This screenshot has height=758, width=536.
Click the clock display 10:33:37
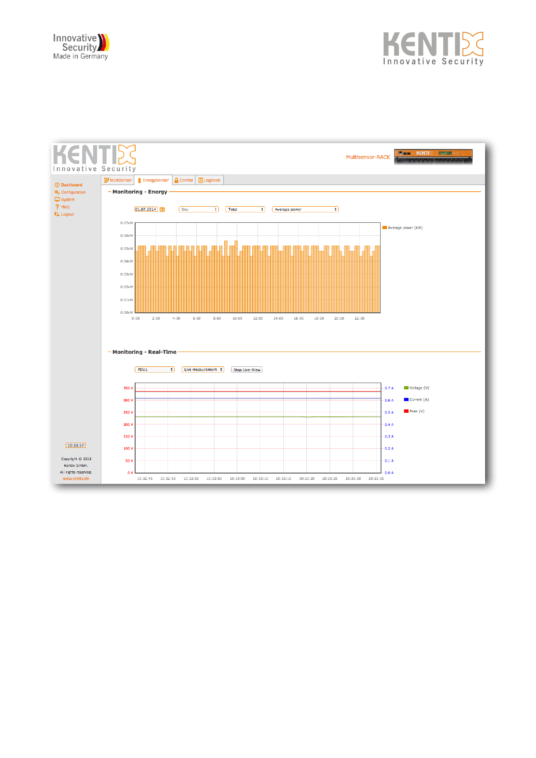pyautogui.click(x=76, y=445)
